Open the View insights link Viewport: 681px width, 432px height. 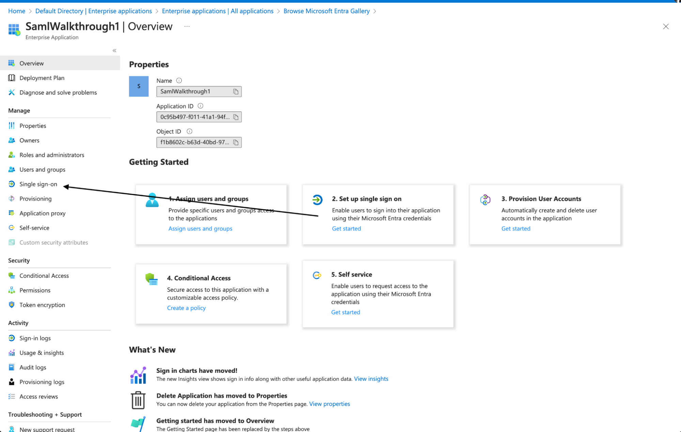point(371,379)
